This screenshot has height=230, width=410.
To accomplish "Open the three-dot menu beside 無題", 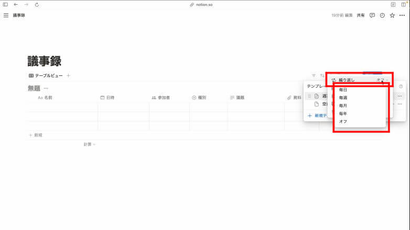I will [46, 88].
